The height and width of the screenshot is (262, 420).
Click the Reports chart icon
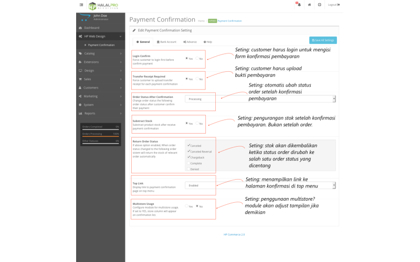click(x=80, y=113)
